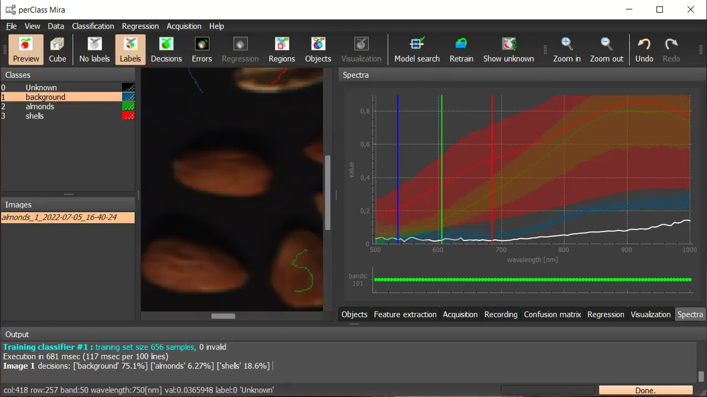The image size is (707, 397).
Task: Switch to the Recording tab
Action: click(x=501, y=314)
